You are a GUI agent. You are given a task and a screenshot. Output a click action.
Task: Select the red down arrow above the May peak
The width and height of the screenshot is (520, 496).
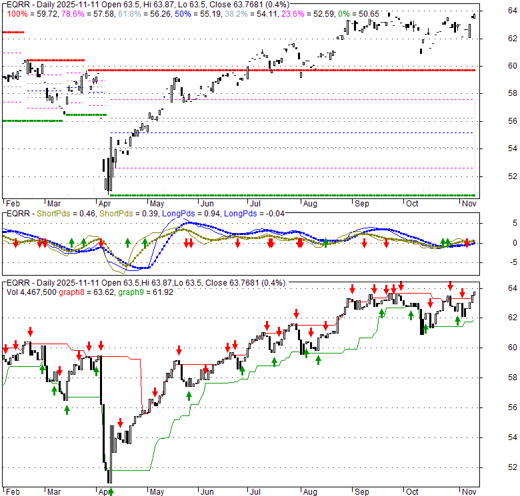click(x=179, y=351)
